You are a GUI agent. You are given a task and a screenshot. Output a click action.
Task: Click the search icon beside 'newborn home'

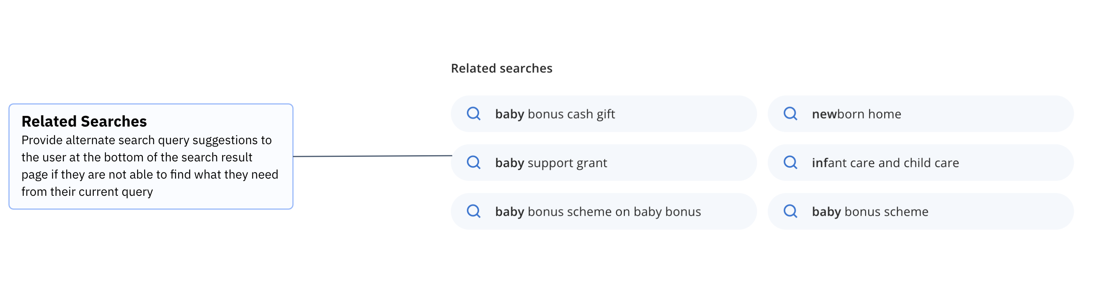790,114
